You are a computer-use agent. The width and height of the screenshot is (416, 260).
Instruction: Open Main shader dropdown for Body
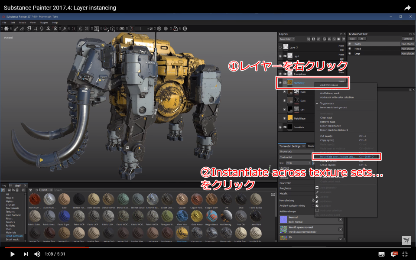click(407, 44)
